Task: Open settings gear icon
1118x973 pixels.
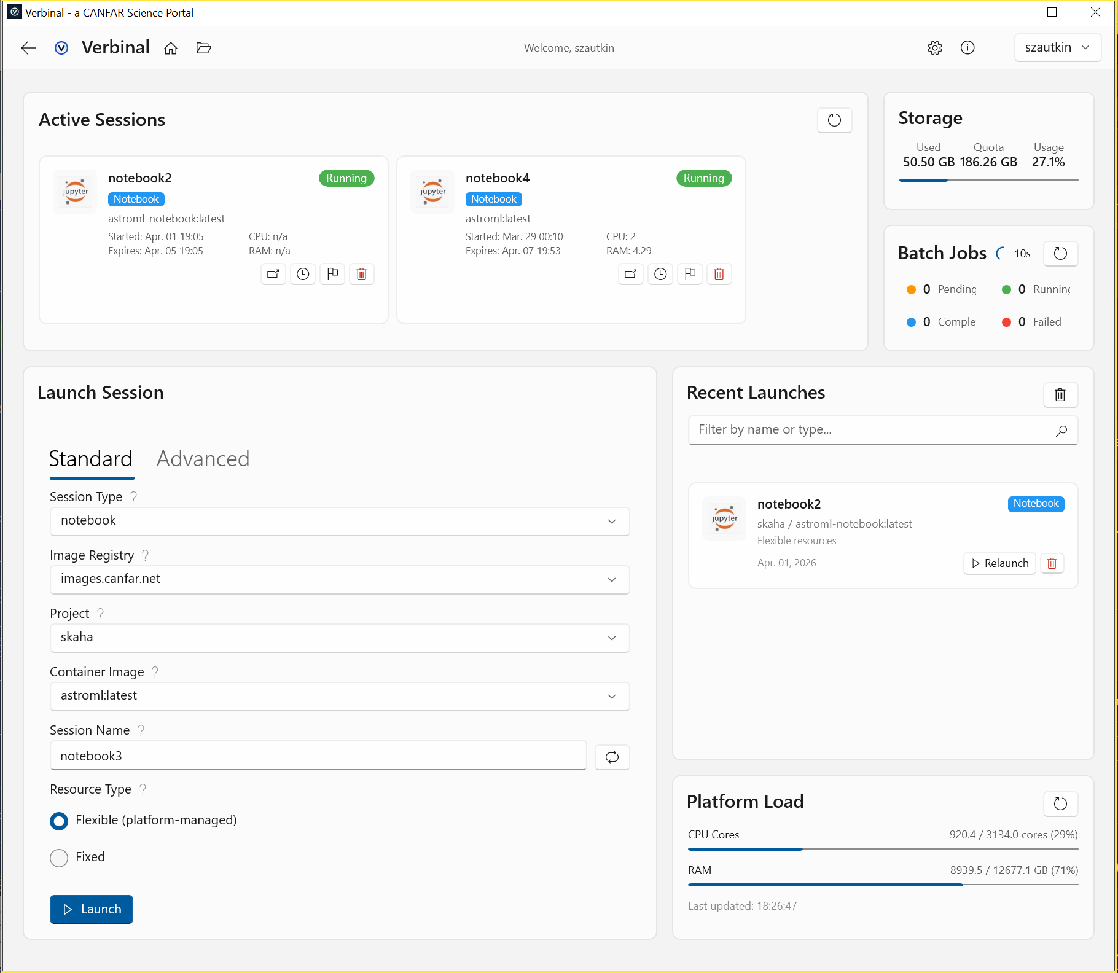Action: 935,48
